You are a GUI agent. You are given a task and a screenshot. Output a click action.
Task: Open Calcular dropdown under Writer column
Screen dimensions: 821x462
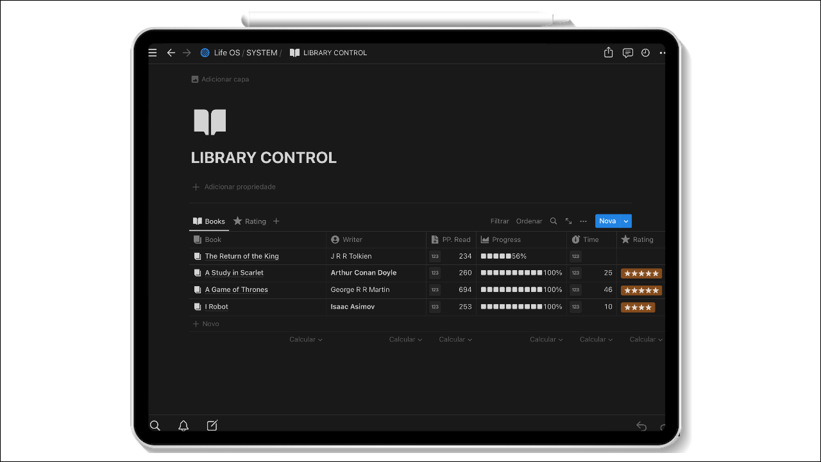click(x=405, y=339)
